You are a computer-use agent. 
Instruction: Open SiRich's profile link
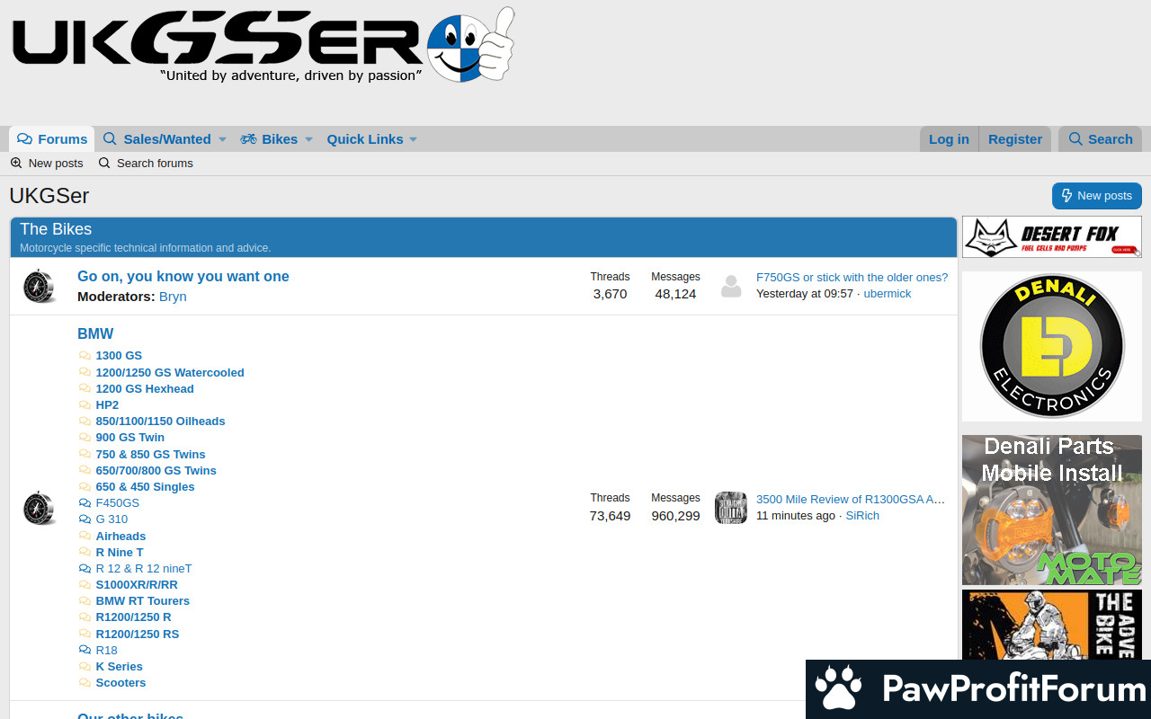pyautogui.click(x=862, y=516)
